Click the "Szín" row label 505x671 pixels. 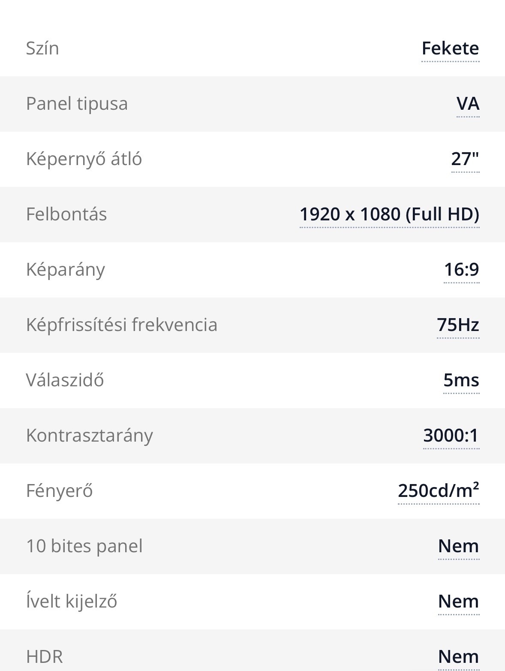click(x=42, y=48)
